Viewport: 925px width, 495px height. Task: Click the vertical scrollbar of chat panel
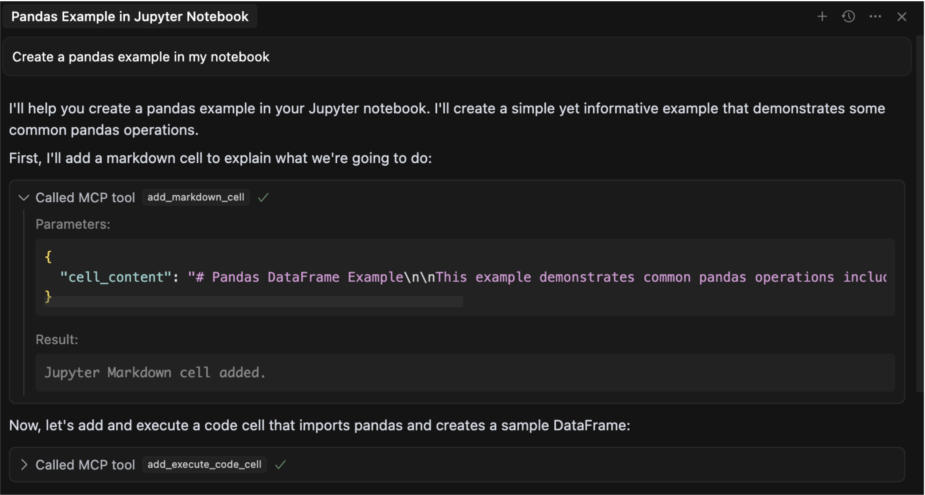(920, 214)
